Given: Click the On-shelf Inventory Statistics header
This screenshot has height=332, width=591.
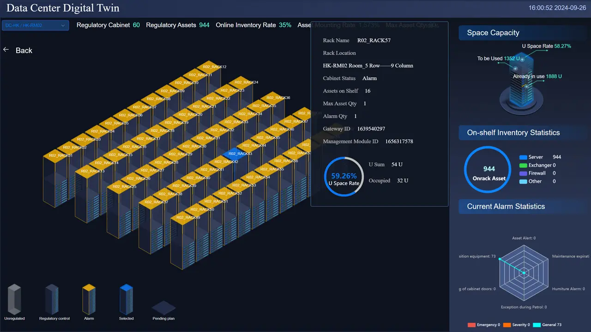Looking at the screenshot, I should pos(524,132).
